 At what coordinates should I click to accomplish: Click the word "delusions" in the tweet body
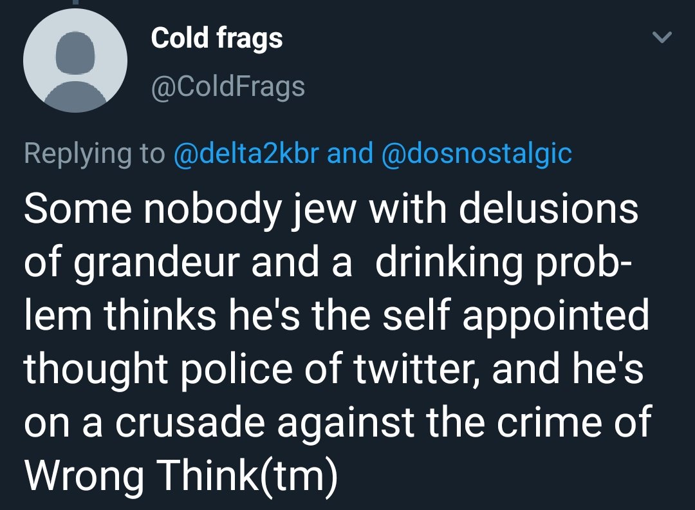click(x=549, y=209)
